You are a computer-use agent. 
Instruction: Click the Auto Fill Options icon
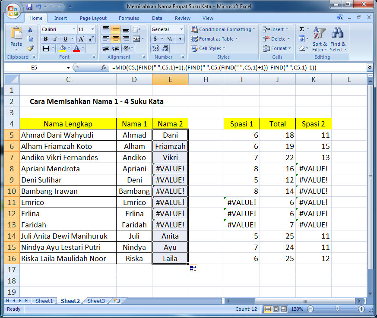(x=193, y=269)
